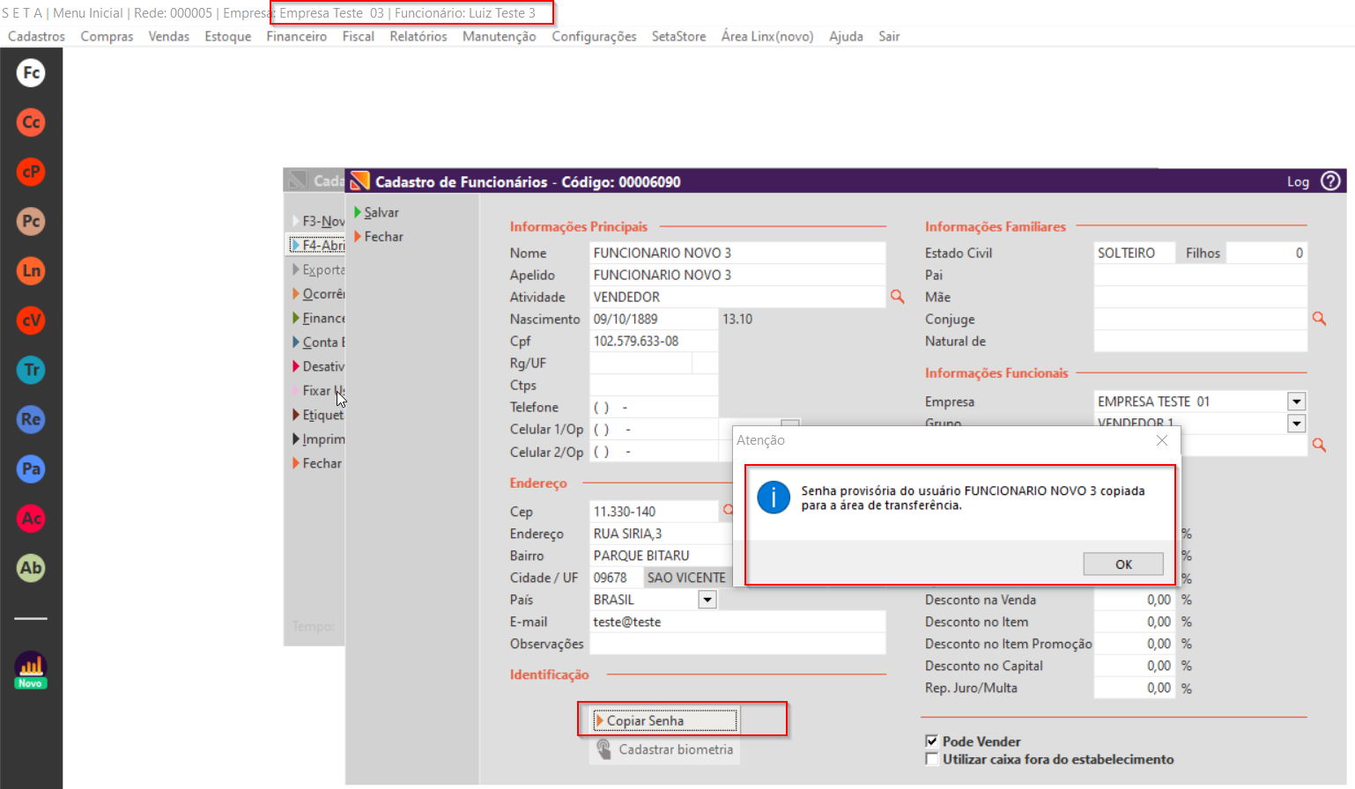Open the Novo chart icon in sidebar

[x=31, y=670]
